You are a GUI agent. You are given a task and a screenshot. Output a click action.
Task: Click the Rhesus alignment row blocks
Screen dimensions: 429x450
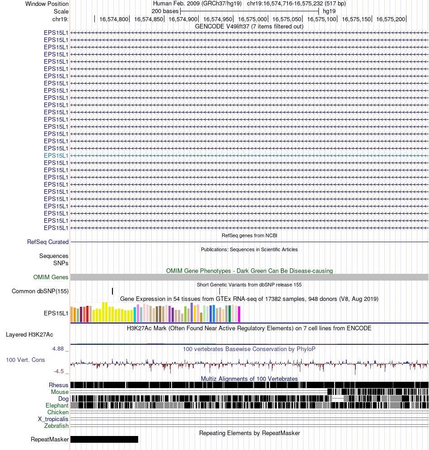point(249,385)
